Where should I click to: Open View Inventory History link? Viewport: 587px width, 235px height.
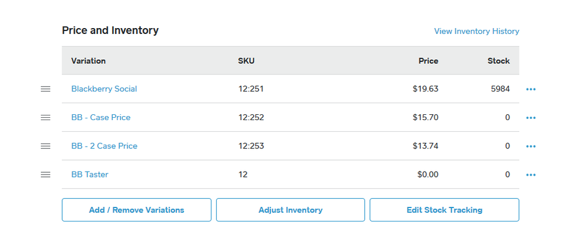[x=477, y=31]
